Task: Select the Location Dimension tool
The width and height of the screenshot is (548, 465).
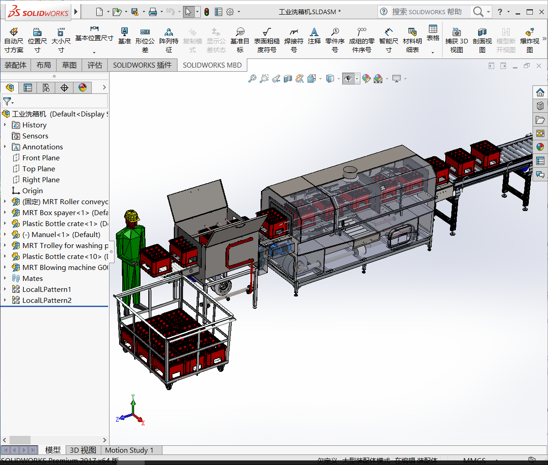Action: pos(37,40)
